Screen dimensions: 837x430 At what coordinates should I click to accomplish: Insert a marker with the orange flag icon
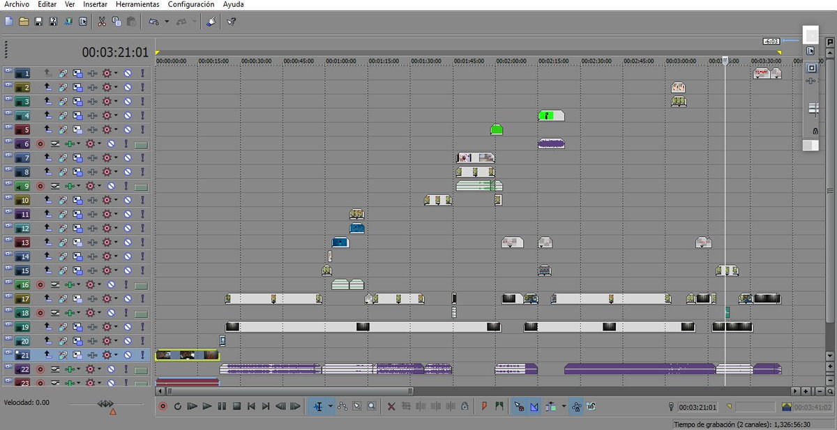click(484, 406)
